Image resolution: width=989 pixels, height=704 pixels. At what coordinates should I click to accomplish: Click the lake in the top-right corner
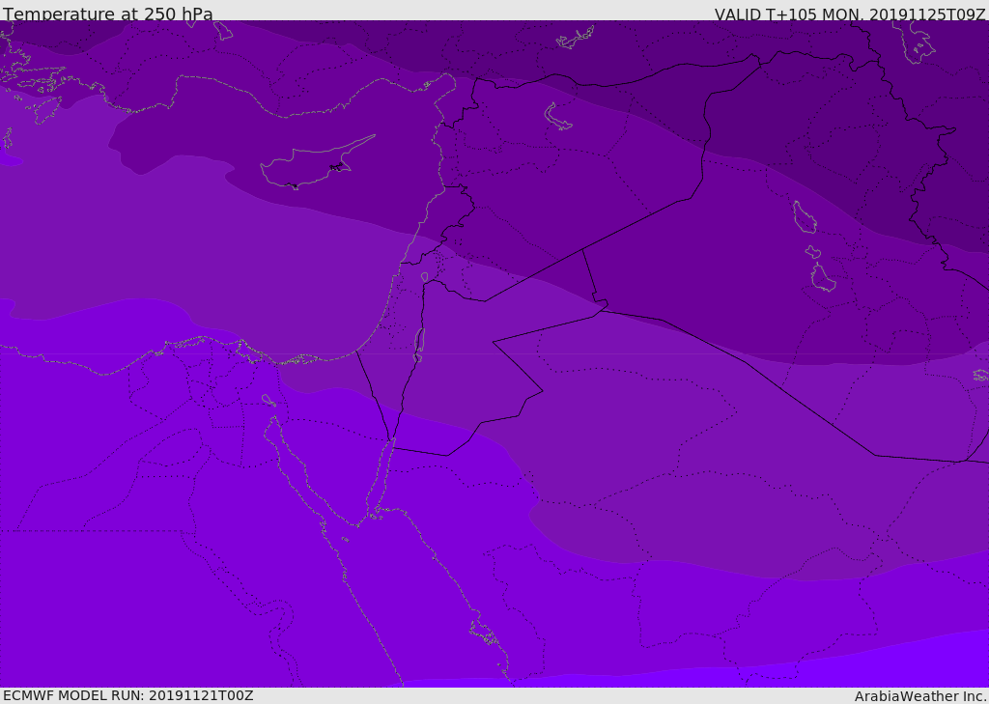click(x=916, y=42)
